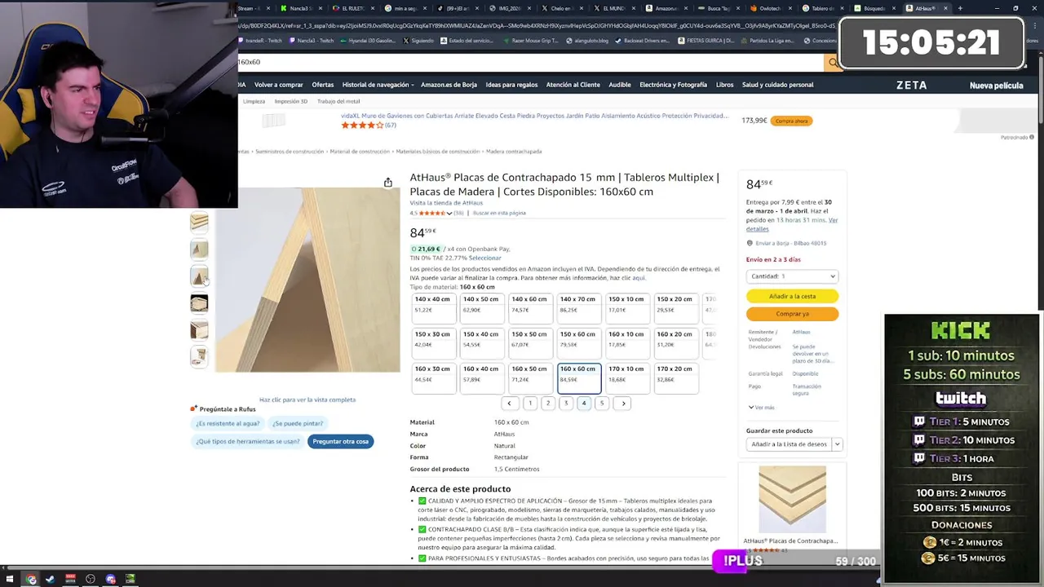This screenshot has height=587, width=1044.
Task: Select the fifth product thumbnail
Action: point(199,330)
